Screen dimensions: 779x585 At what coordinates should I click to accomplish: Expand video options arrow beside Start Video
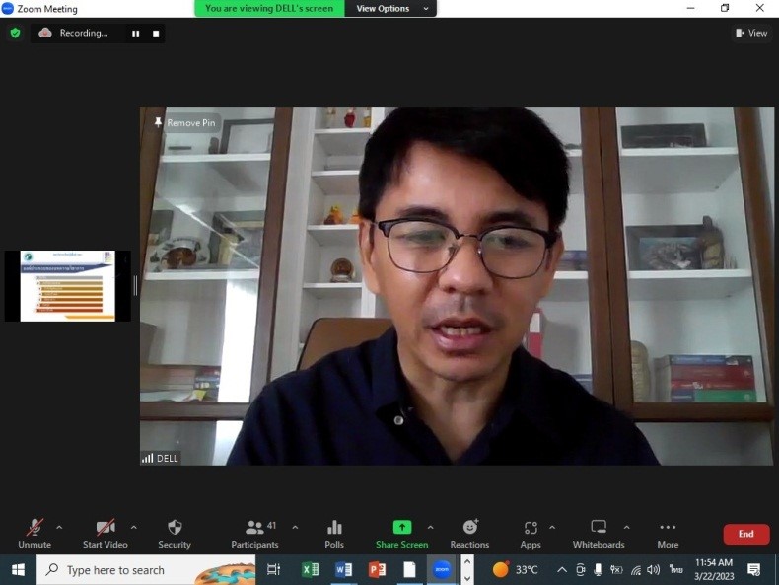(134, 527)
